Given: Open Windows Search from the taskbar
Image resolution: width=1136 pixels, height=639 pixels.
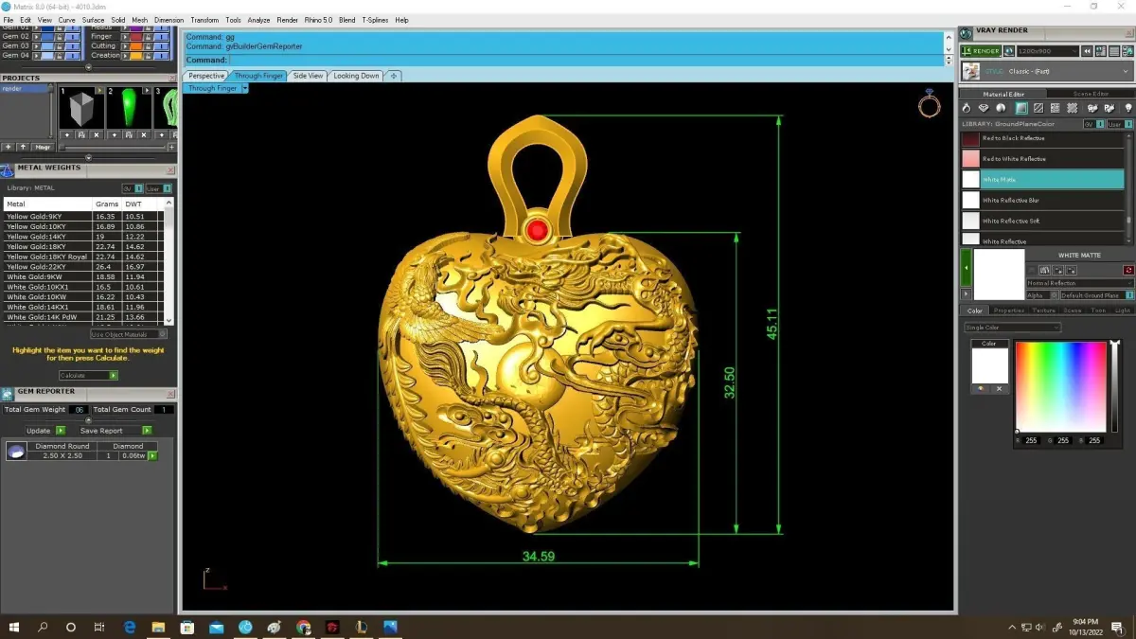Looking at the screenshot, I should [x=43, y=627].
